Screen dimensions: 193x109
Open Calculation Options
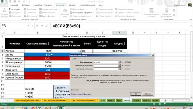tap(166, 13)
